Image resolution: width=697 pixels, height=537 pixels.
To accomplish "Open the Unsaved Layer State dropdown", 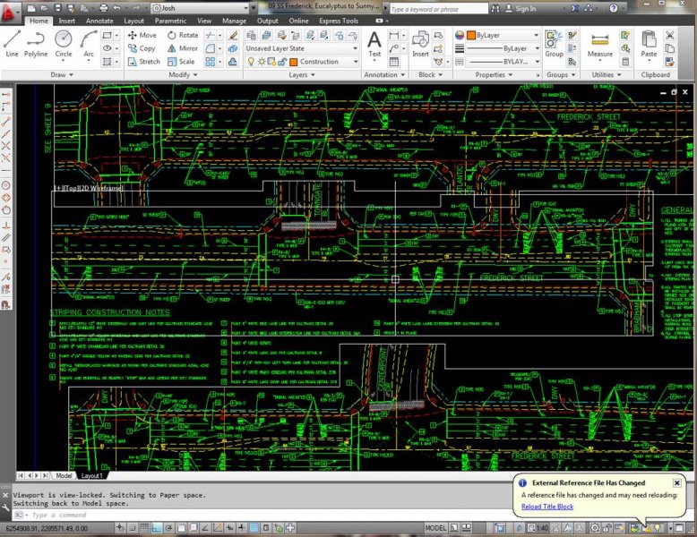I will (302, 48).
